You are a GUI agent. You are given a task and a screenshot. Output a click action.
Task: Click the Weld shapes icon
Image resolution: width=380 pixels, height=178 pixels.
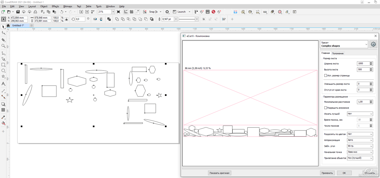coord(117,19)
